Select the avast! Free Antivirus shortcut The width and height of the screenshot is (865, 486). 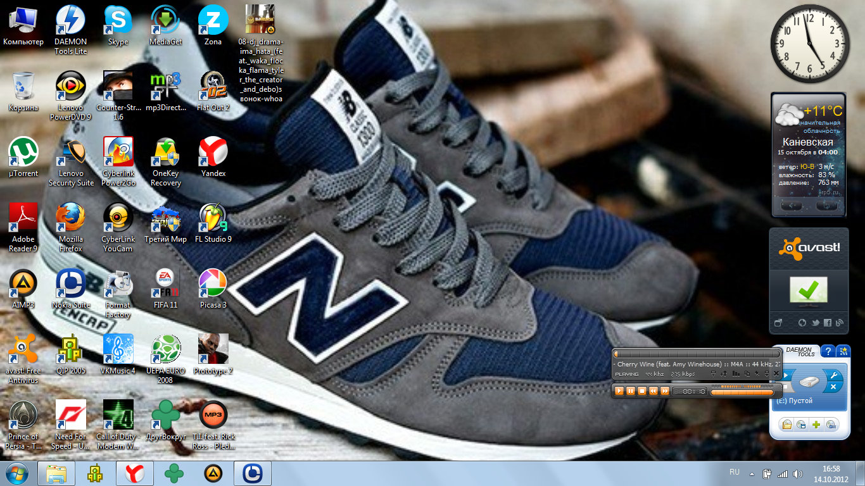click(23, 359)
